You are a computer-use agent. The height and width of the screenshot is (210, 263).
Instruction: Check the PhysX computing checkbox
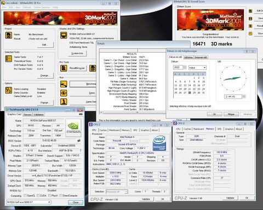pyautogui.click(x=49, y=196)
